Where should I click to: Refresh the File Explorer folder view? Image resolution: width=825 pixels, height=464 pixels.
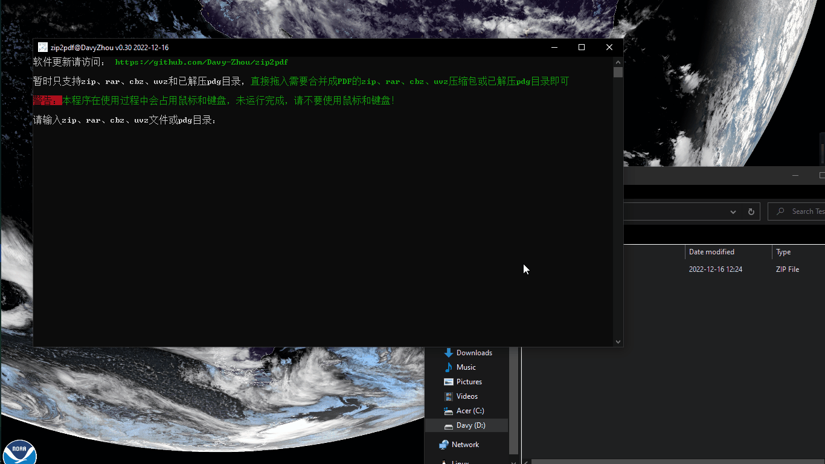point(751,211)
